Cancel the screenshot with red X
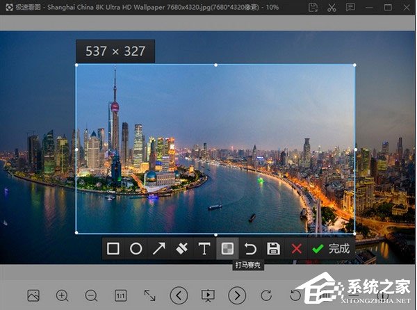Screen dimensions: 417x310 click(x=297, y=249)
